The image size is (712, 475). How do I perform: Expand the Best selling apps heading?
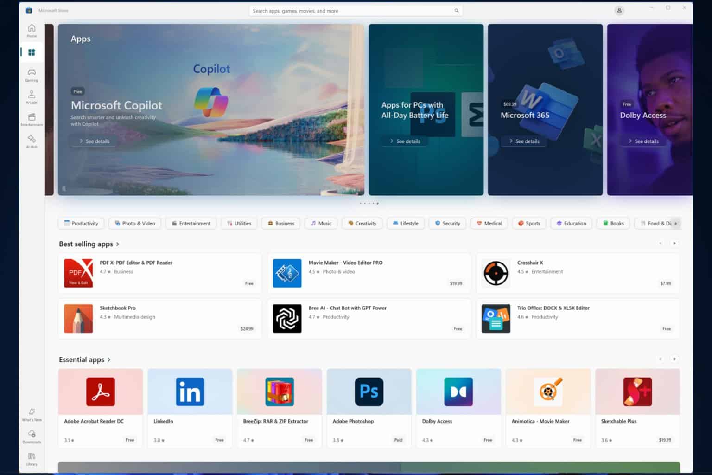(x=89, y=244)
